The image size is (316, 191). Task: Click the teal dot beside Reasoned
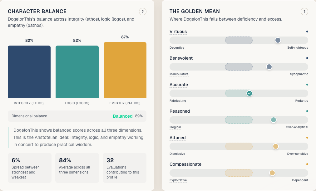coord(307,111)
